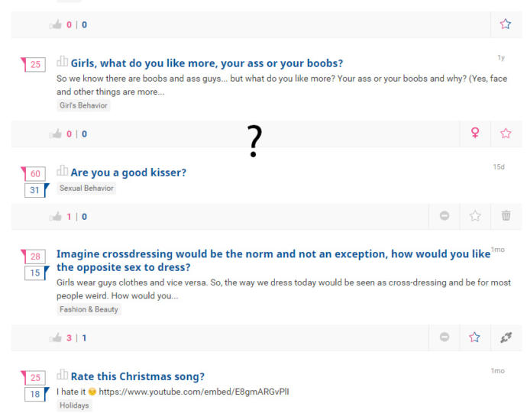Click the female symbol icon
Screen dimensions: 527x413
click(x=475, y=133)
